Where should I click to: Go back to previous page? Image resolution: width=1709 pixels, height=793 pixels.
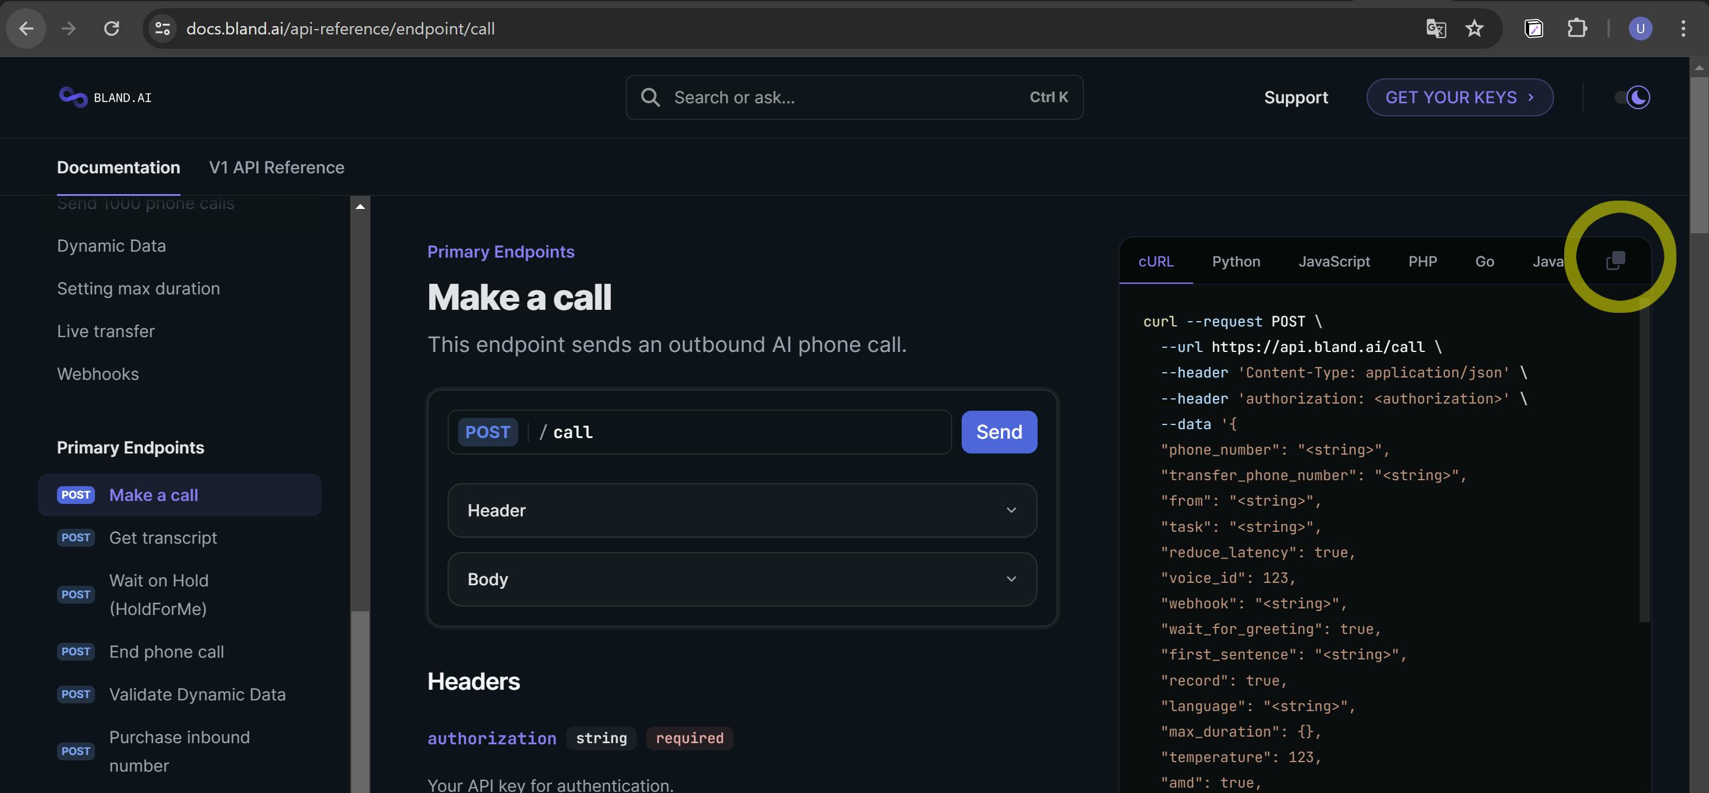[x=27, y=28]
